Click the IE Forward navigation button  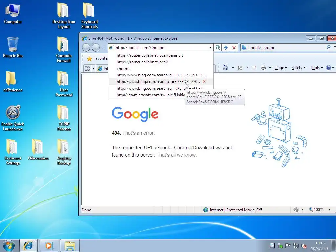pos(95,47)
